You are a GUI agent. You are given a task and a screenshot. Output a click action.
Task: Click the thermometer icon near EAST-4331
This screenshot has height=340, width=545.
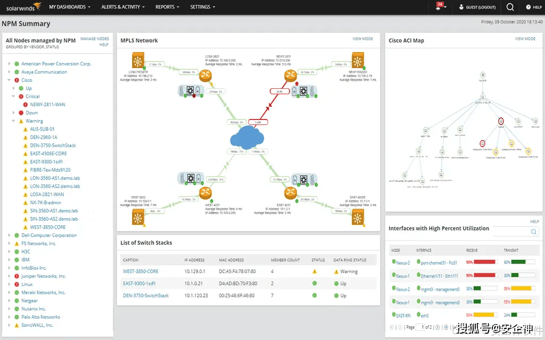point(312,180)
